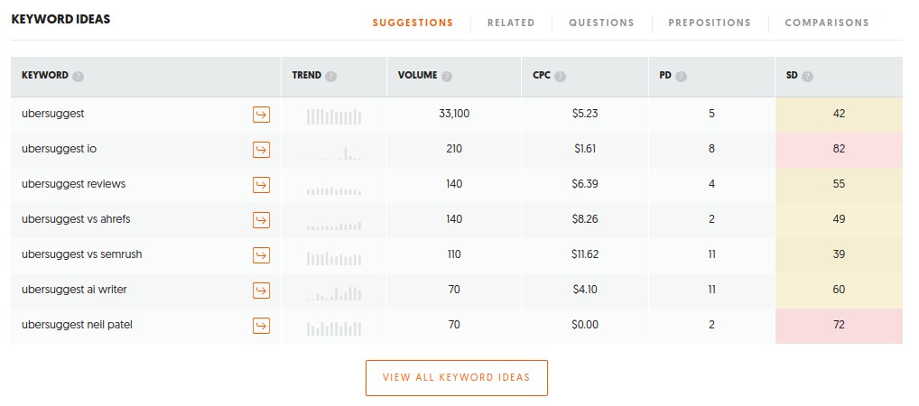Open arrow icon for ubersuggest reviews
Screen dimensions: 919x406
click(x=261, y=185)
